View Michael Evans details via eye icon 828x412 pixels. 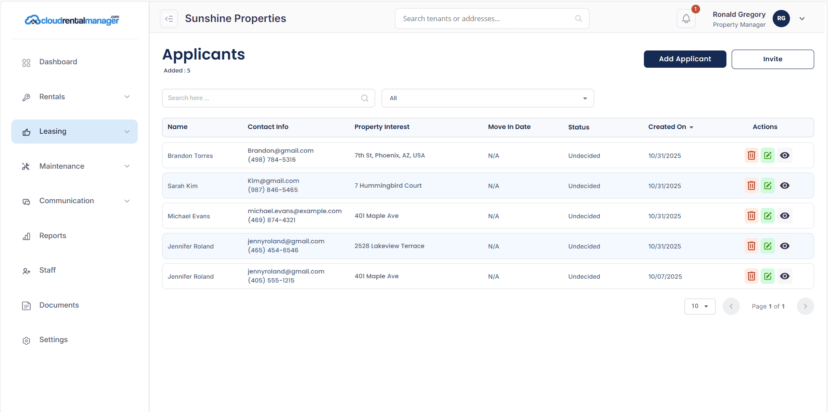(x=785, y=216)
